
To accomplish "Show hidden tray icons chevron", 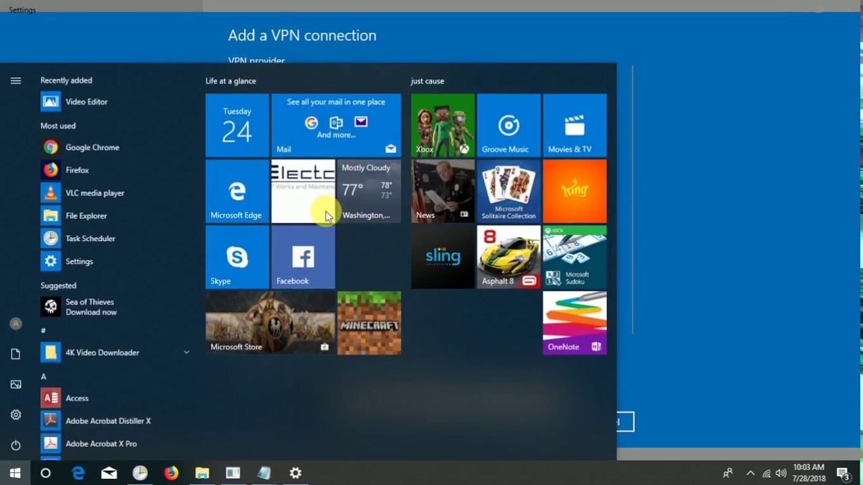I will (750, 473).
